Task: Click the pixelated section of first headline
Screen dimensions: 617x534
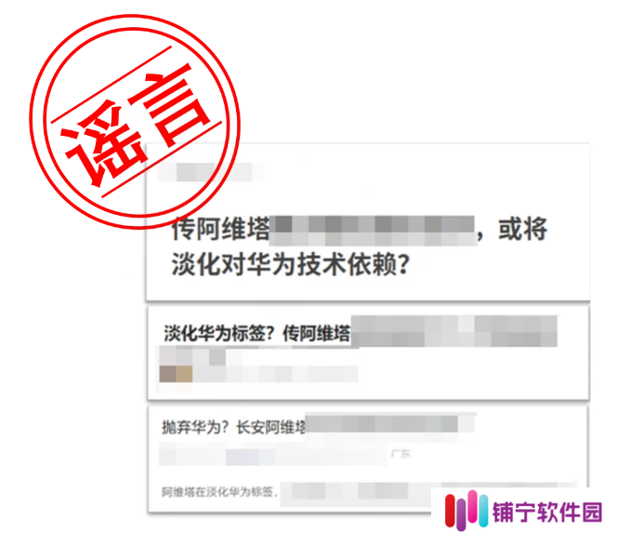Action: 374,231
